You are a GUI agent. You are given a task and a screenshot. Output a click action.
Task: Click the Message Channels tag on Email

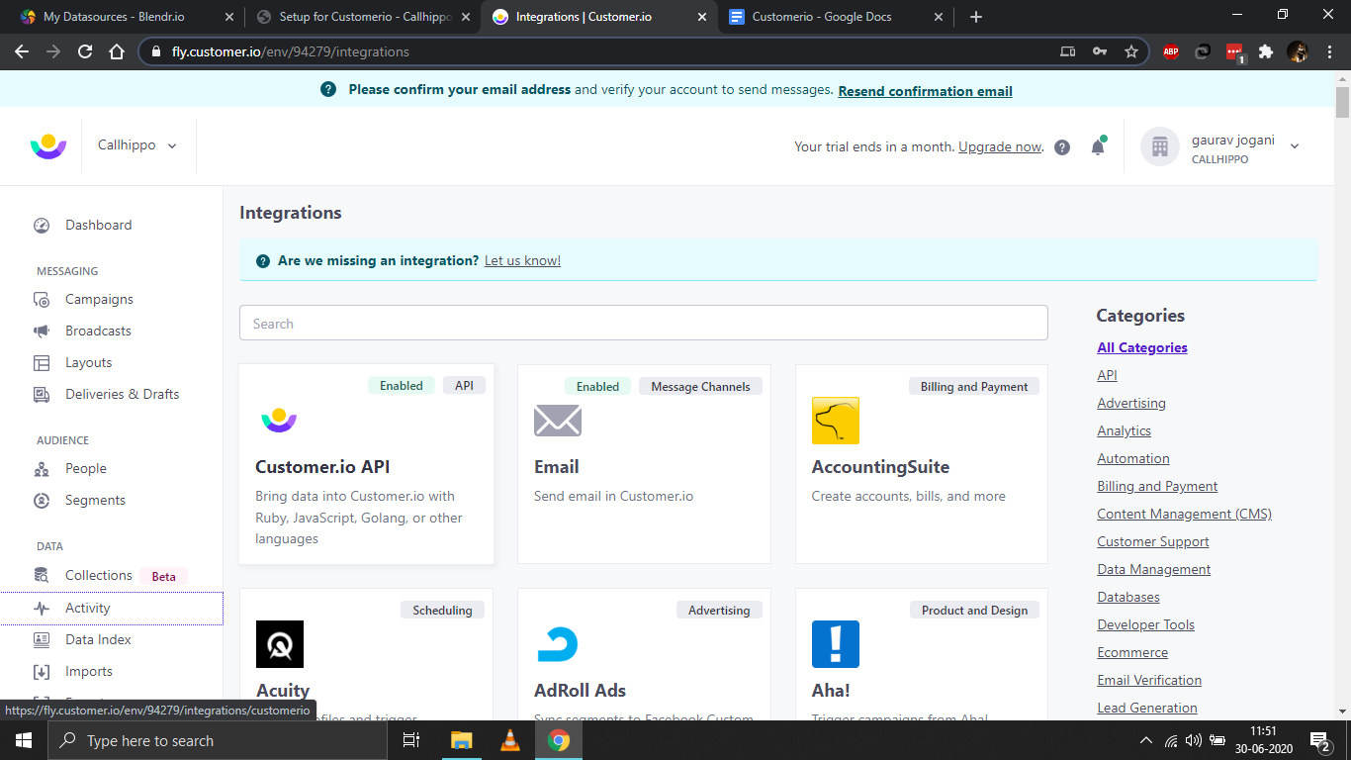[700, 387]
